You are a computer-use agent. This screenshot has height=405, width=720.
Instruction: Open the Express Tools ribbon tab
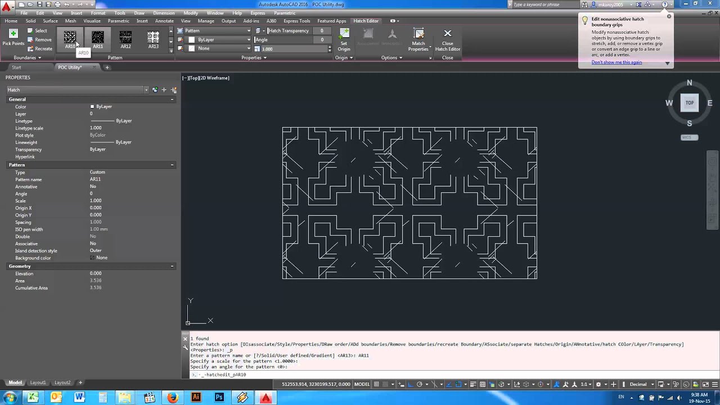[296, 21]
